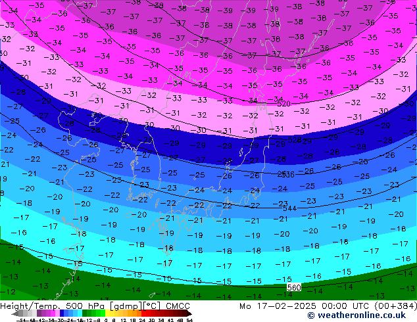Click the left grey arrow of the legend
The image size is (417, 322).
click(15, 313)
